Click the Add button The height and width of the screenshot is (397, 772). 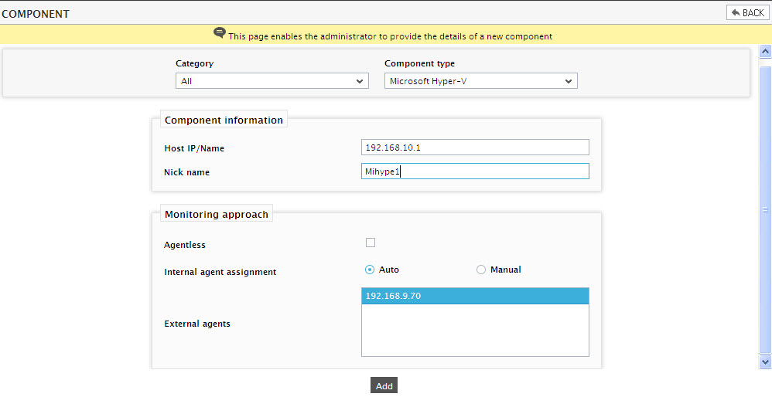coord(384,385)
